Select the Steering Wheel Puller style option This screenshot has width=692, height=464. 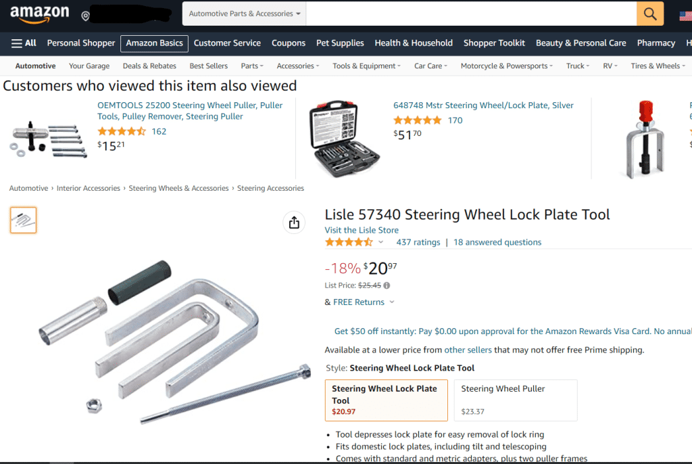(515, 400)
